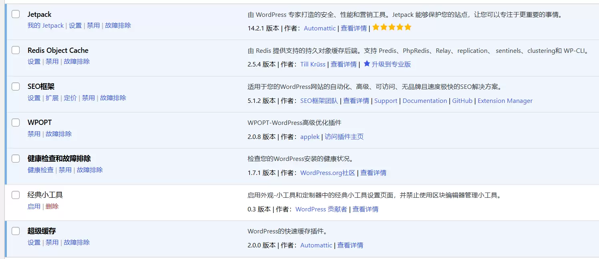Check the 超级缓存 plugin checkbox
This screenshot has width=599, height=259.
[16, 231]
